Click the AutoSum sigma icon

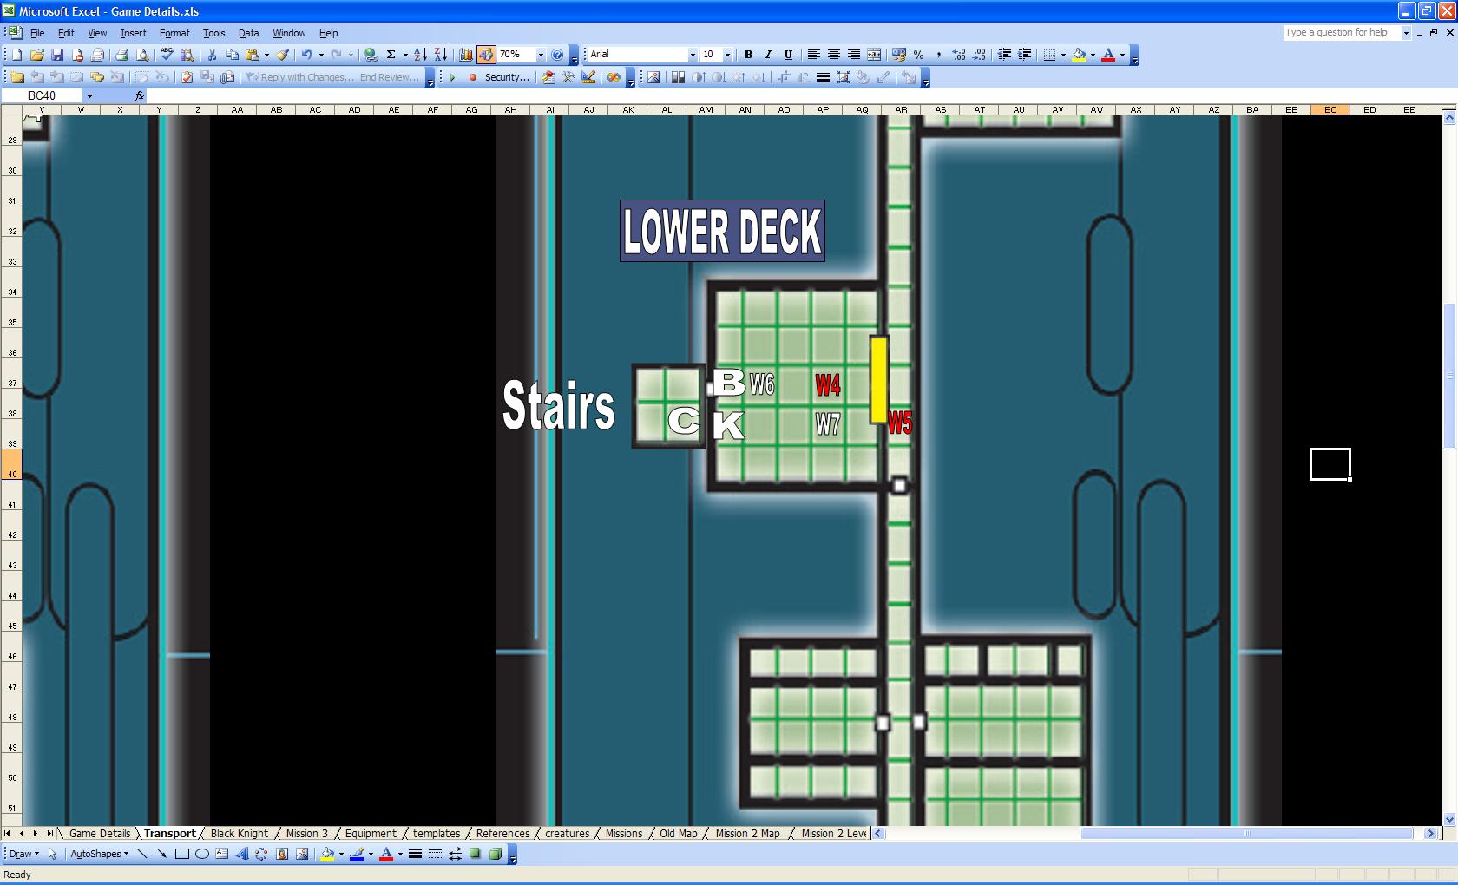click(x=391, y=55)
